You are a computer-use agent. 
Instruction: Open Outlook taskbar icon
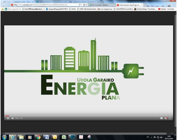pos(55,137)
